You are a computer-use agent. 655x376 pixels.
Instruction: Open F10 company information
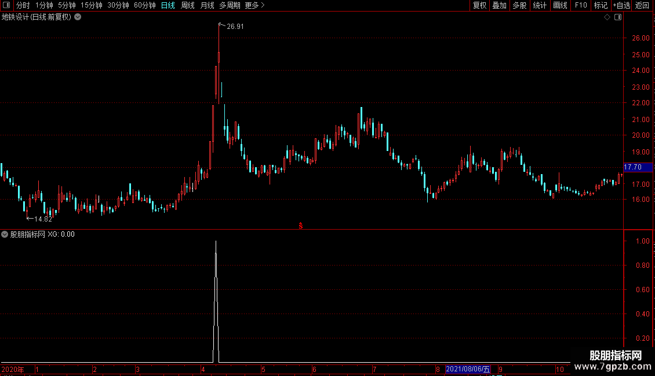(581, 5)
